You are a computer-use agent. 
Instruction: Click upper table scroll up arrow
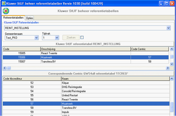click(172, 49)
